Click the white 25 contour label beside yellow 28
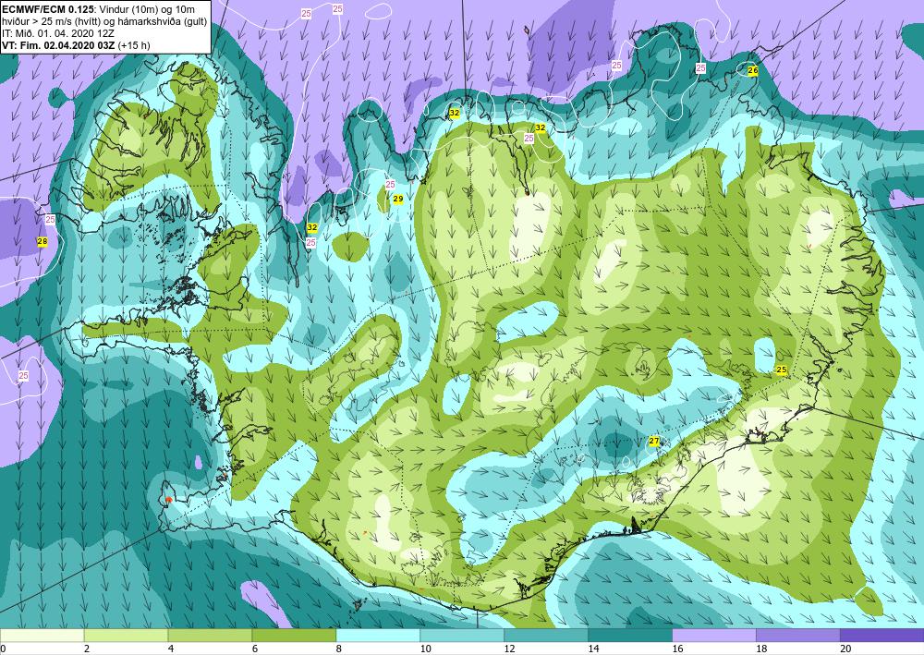 (50, 219)
